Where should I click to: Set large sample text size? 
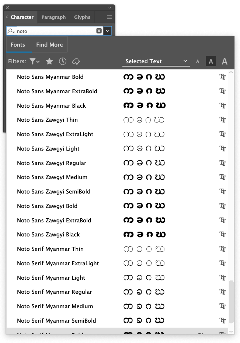[x=225, y=61]
